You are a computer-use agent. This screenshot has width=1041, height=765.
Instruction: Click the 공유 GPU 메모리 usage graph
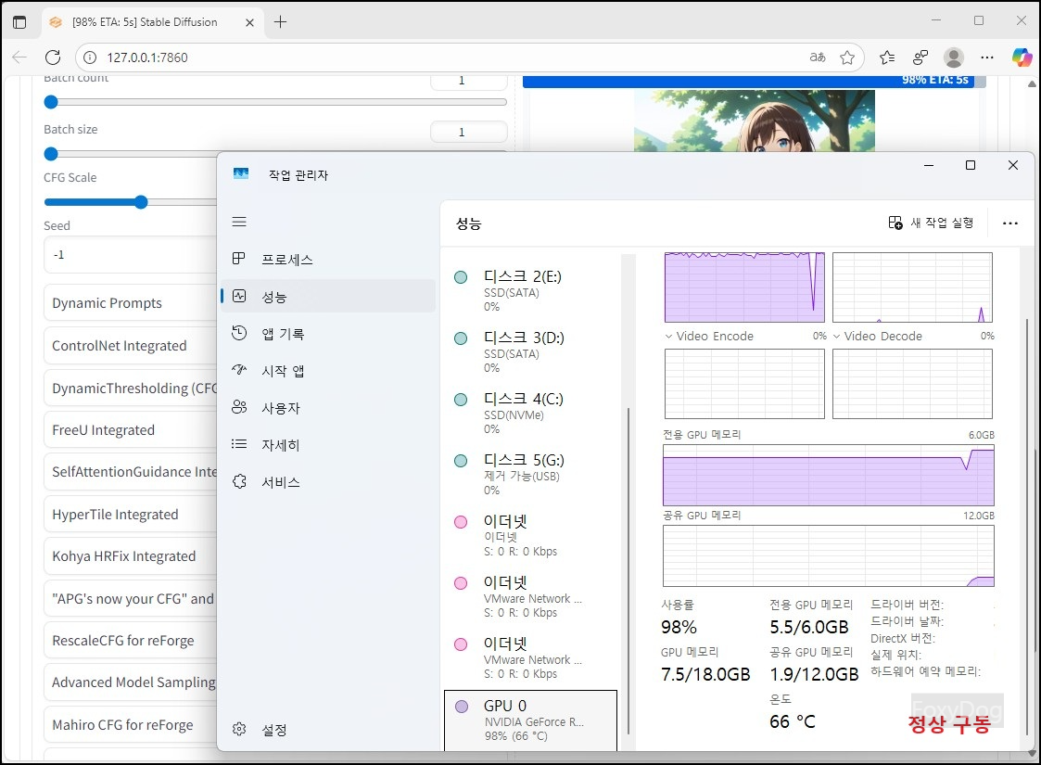829,555
